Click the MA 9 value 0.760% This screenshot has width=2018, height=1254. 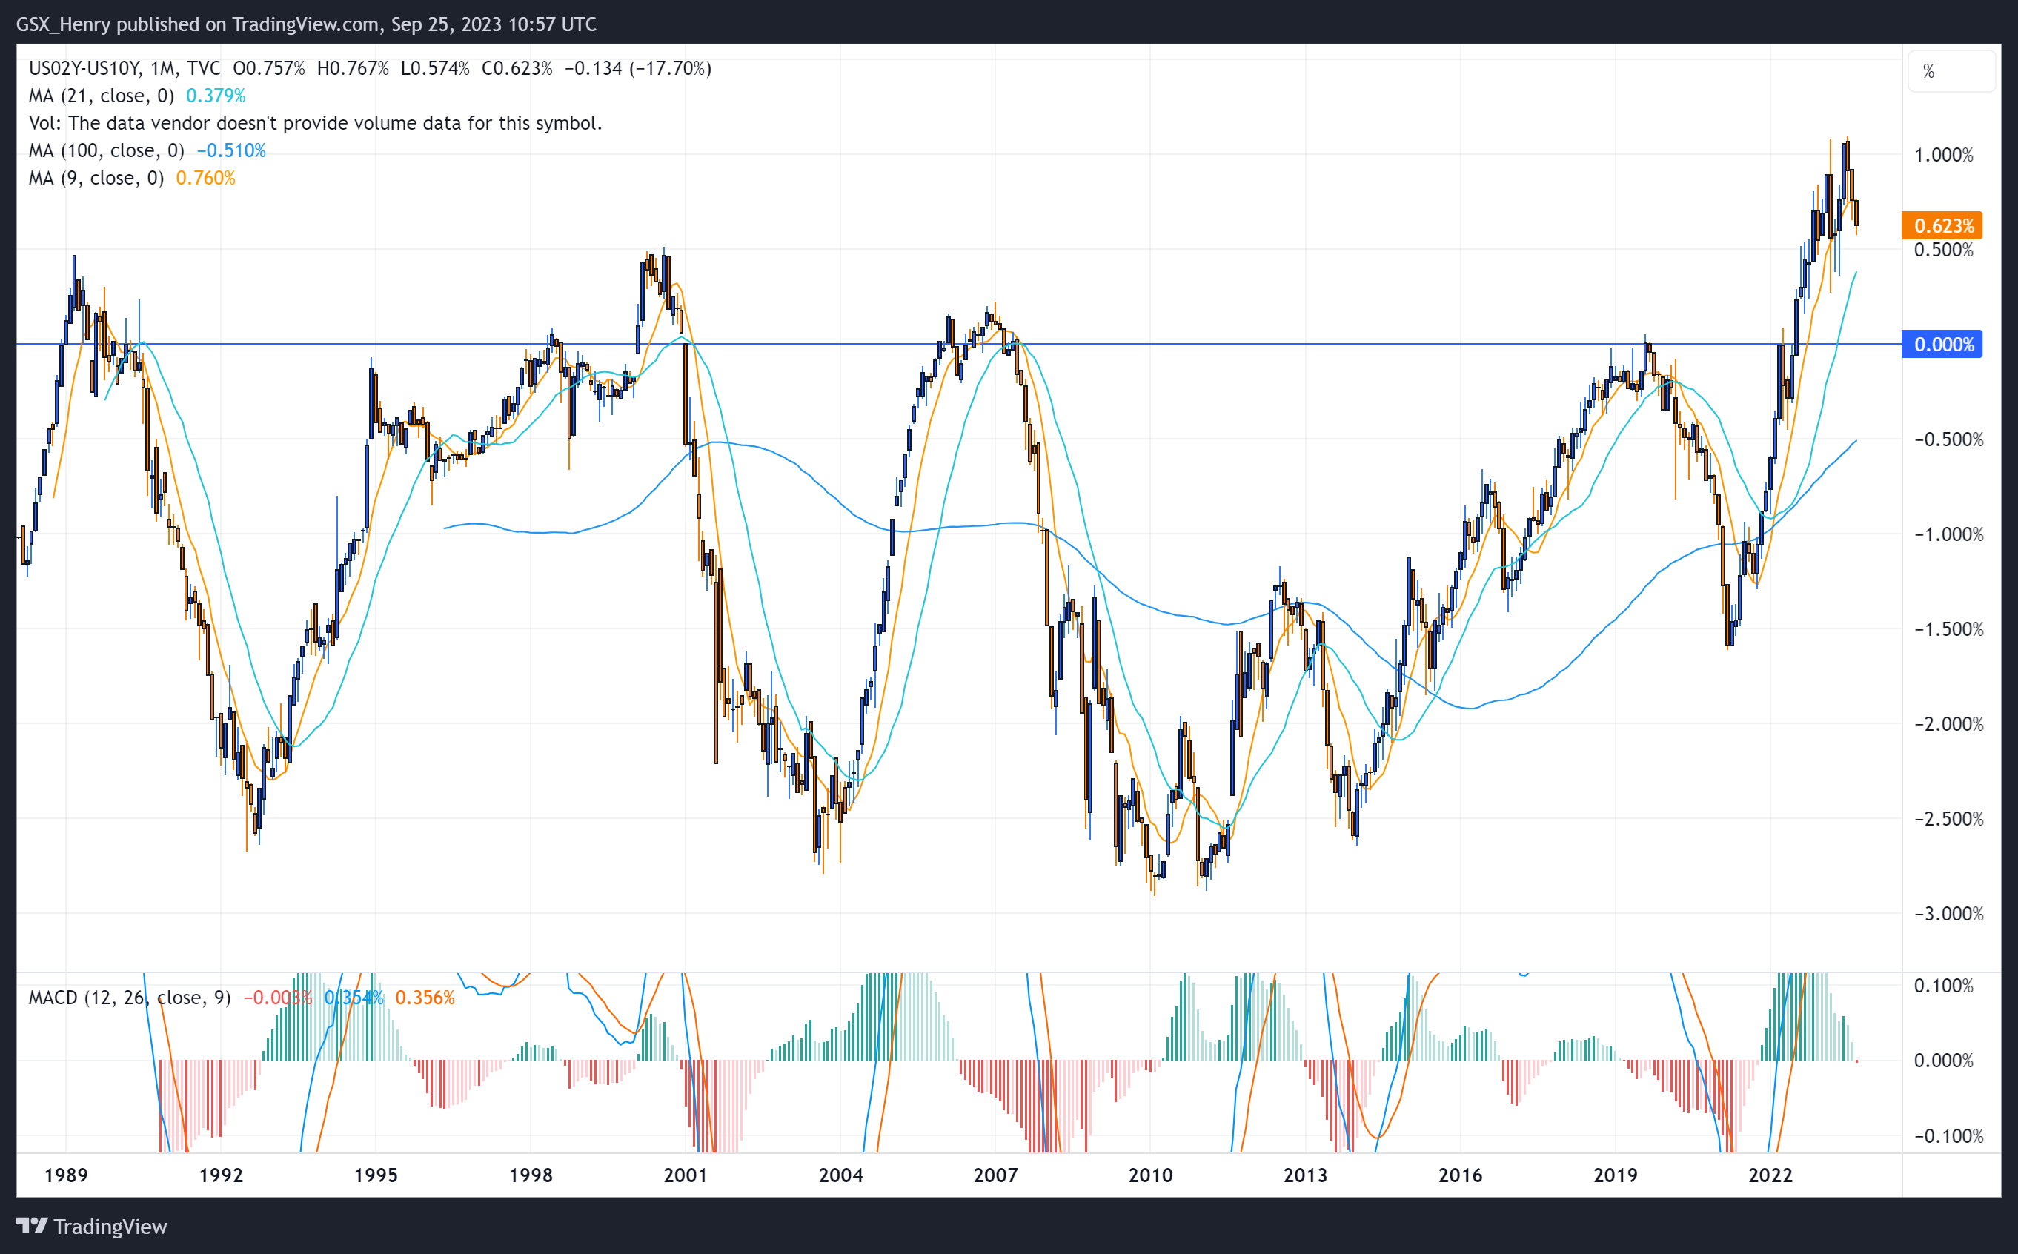coord(205,177)
